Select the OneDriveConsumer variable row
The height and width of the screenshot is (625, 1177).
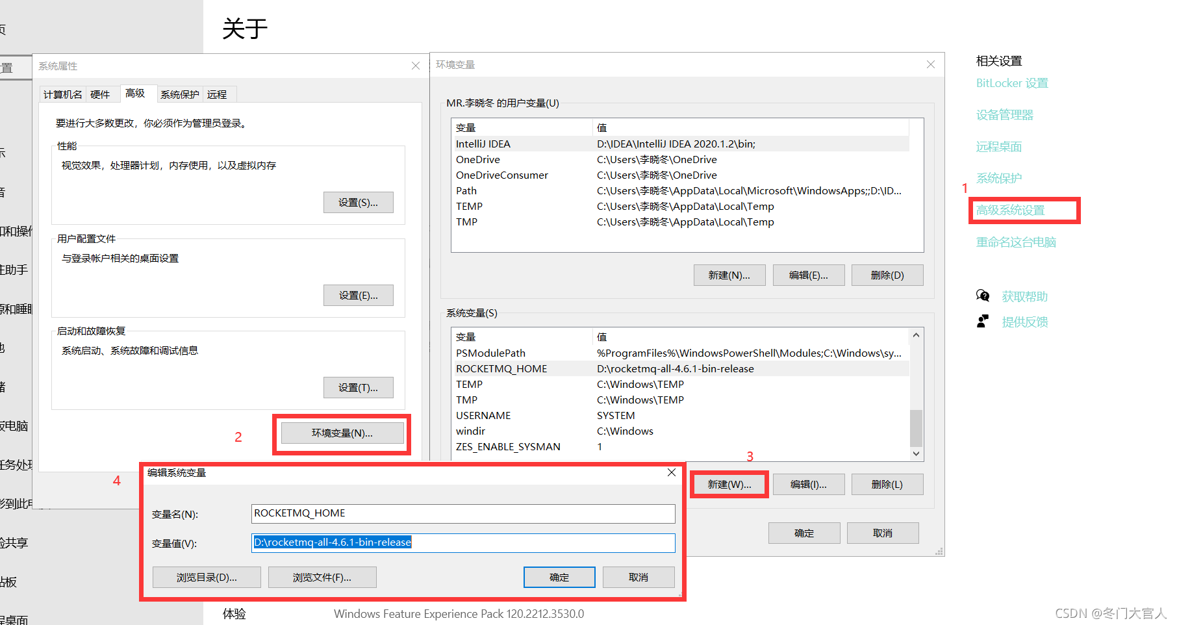pyautogui.click(x=680, y=175)
